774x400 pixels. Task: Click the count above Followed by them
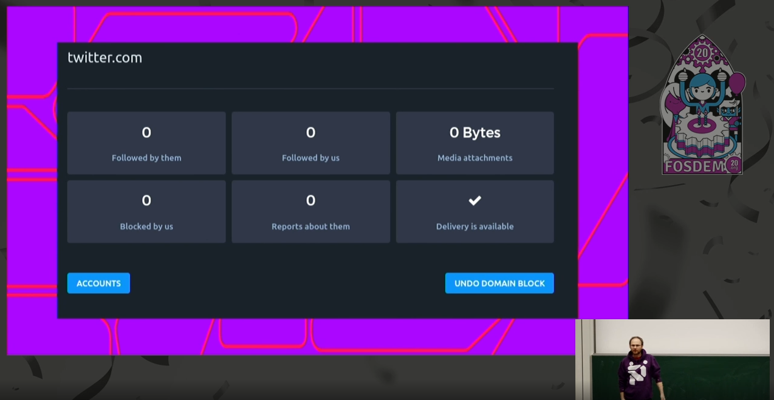146,132
